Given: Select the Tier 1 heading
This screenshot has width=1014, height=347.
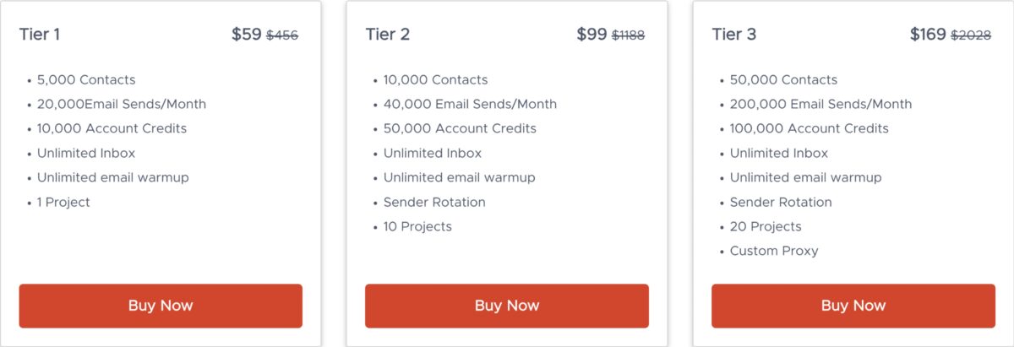Looking at the screenshot, I should 40,35.
